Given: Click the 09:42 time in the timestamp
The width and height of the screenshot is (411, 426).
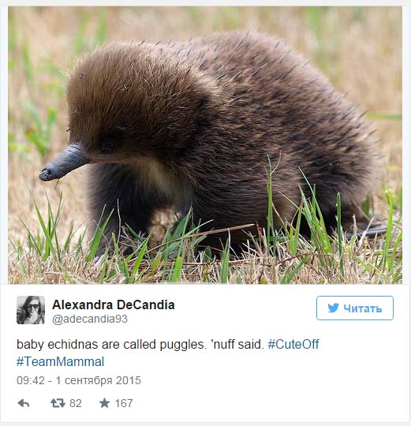Looking at the screenshot, I should pos(31,380).
